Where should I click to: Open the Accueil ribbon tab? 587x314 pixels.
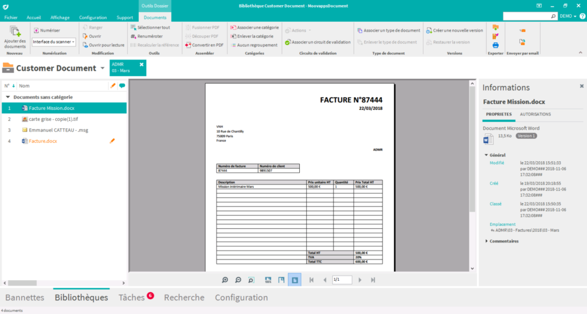[x=34, y=18]
